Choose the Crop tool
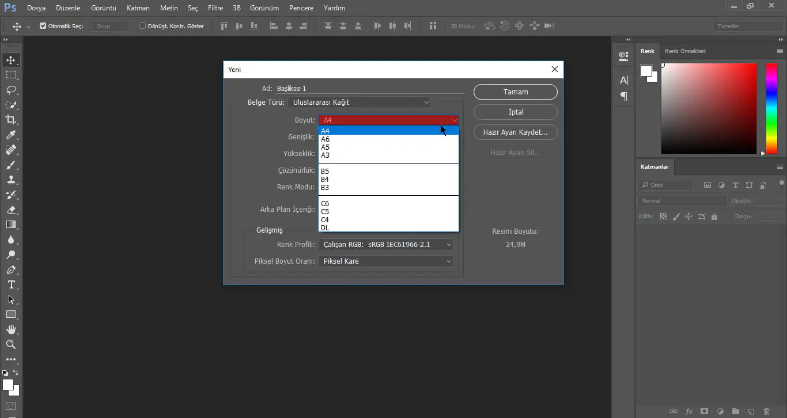This screenshot has width=787, height=418. (x=11, y=120)
